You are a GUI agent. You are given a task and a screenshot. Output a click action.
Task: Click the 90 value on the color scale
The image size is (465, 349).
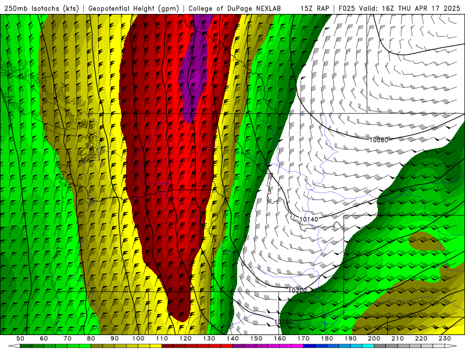point(115,339)
